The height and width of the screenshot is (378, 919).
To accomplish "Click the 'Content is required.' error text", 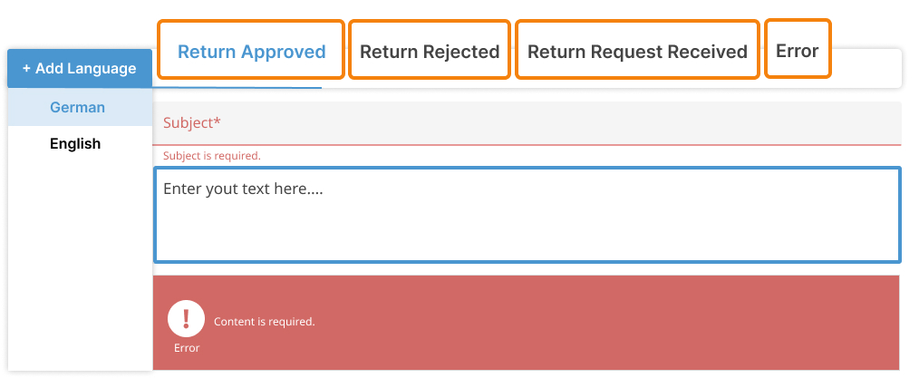I will click(265, 322).
